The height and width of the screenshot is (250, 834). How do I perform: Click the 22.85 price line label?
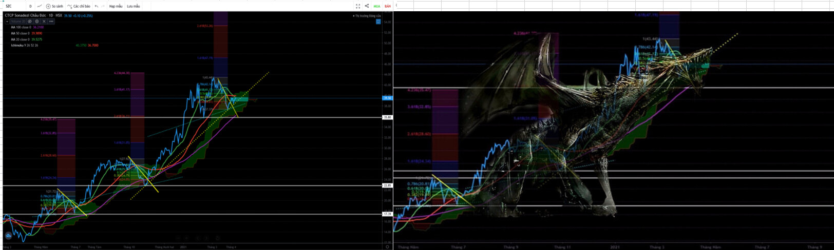388,185
